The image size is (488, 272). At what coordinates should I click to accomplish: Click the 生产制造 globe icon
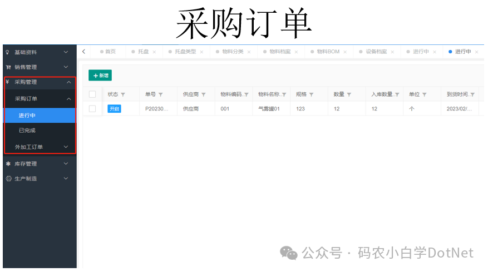coord(9,179)
